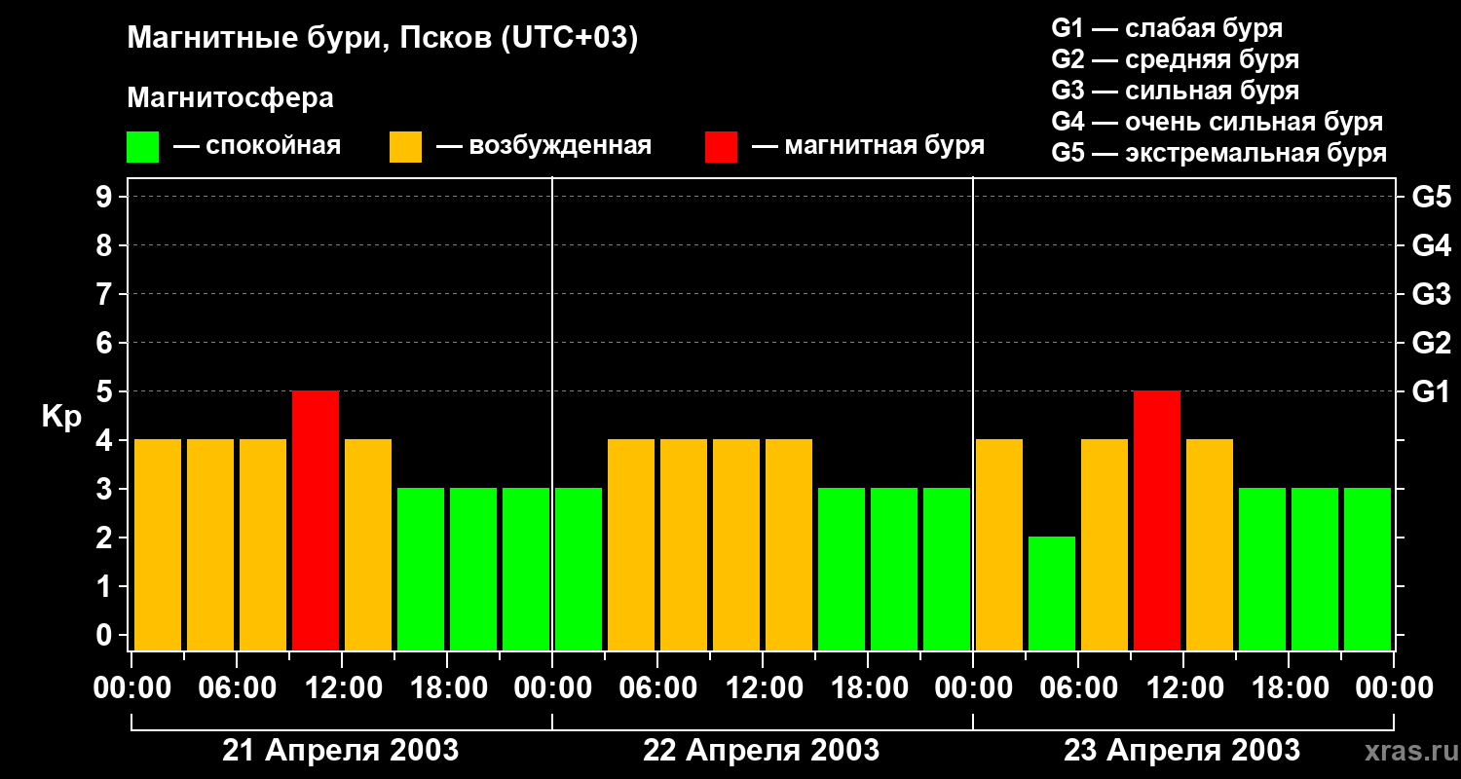Screen dimensions: 1461x779
Task: Click the green 'спокойная' legend swatch
Action: 142,147
